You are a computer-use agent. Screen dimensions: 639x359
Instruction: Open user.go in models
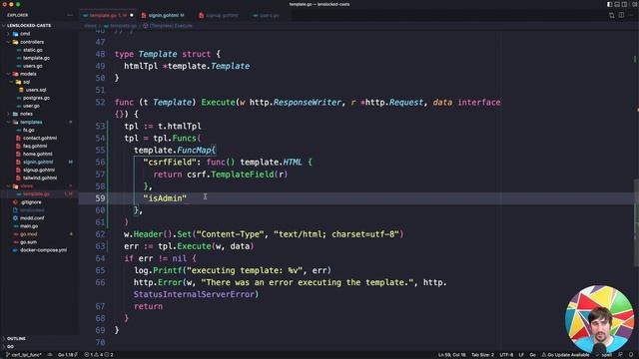tap(31, 106)
